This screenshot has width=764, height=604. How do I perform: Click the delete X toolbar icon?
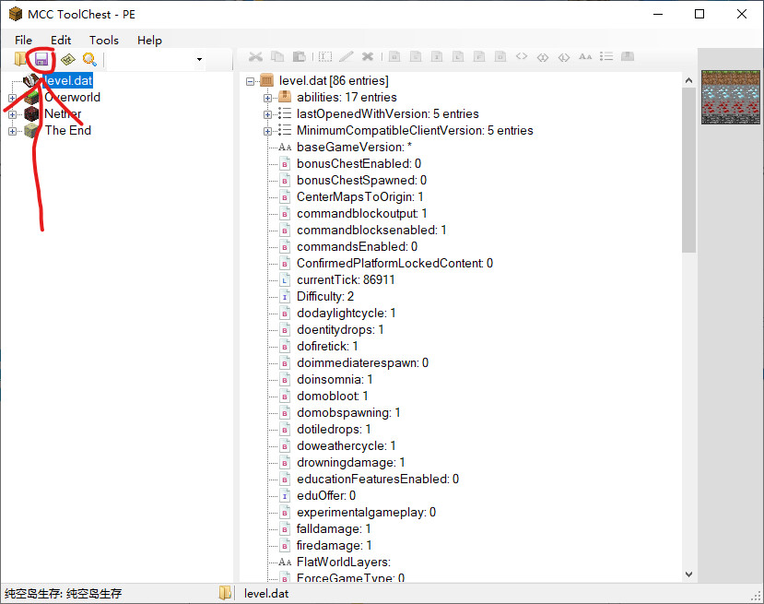click(368, 56)
